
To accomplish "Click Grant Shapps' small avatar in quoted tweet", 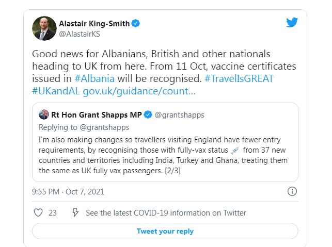I will pos(44,114).
